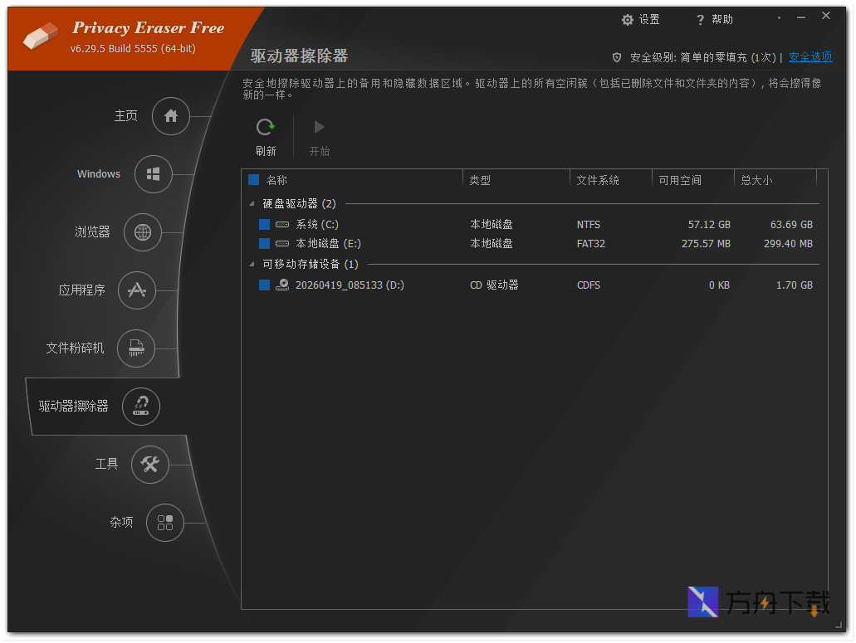Click the 帮助 button text
This screenshot has width=856, height=643.
tap(722, 20)
